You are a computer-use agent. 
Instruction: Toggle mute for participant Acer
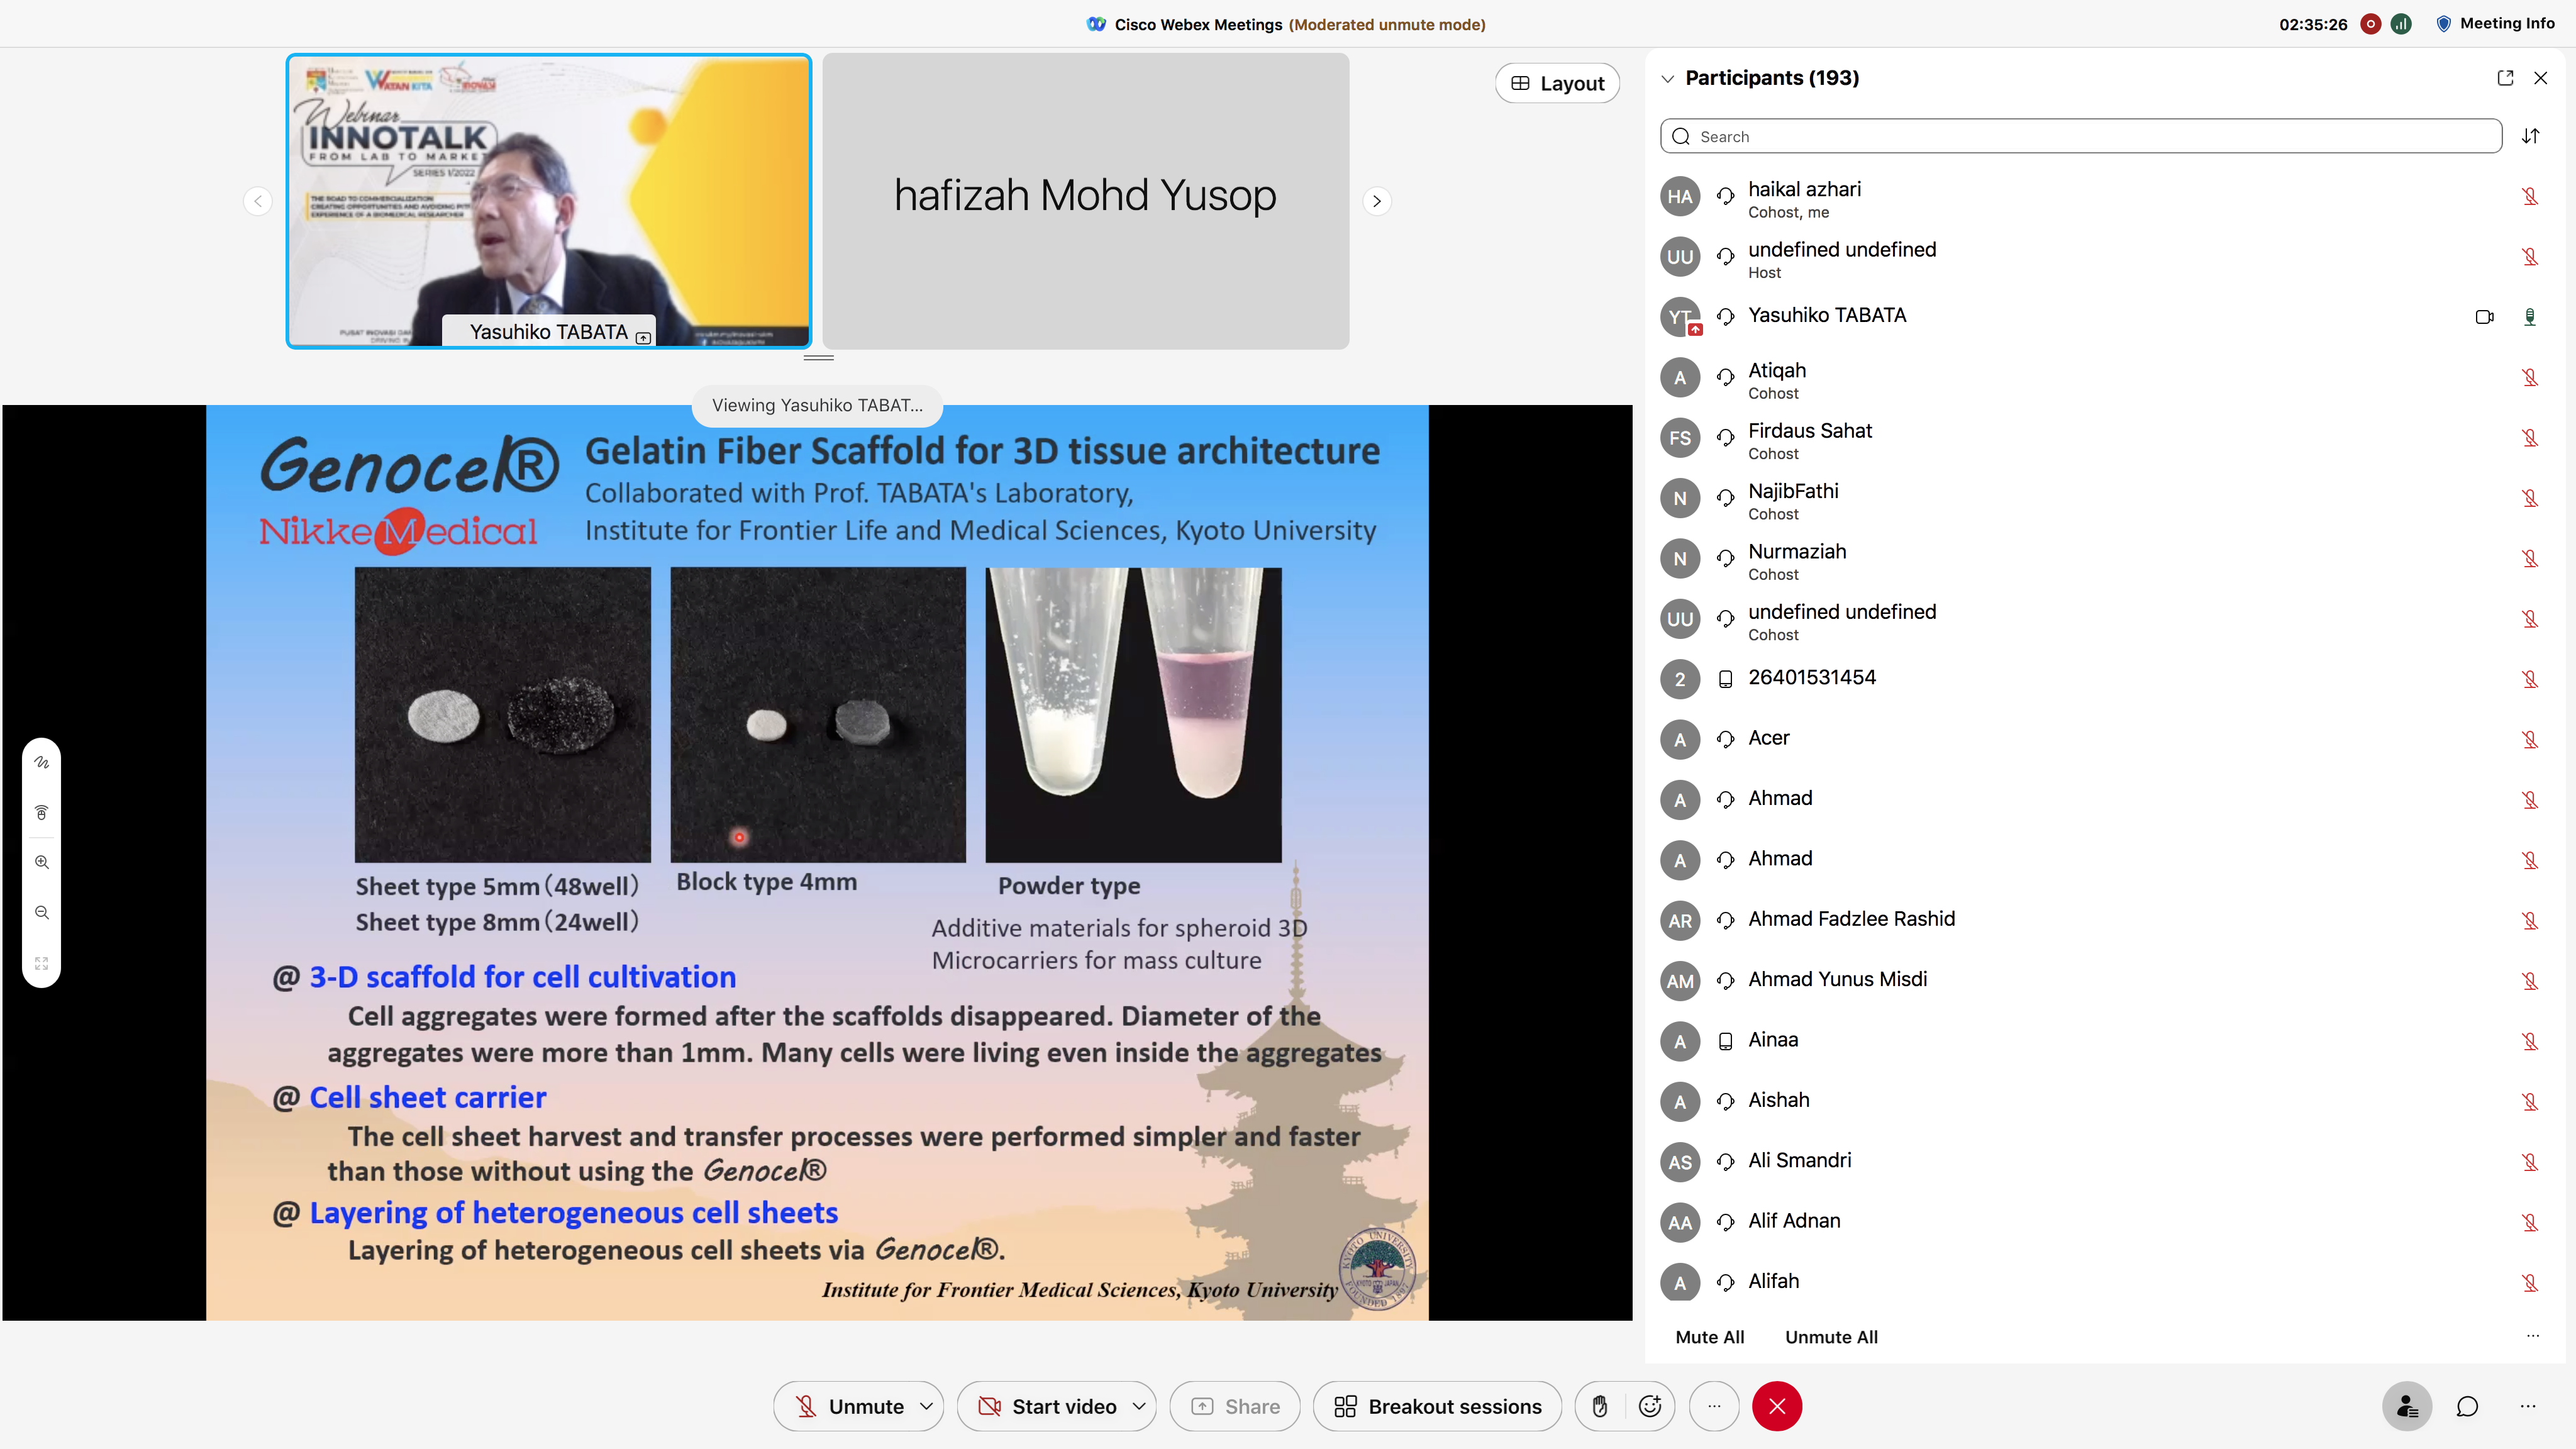pos(2529,740)
